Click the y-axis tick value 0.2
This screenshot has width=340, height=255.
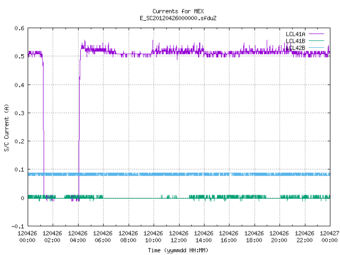(19, 141)
